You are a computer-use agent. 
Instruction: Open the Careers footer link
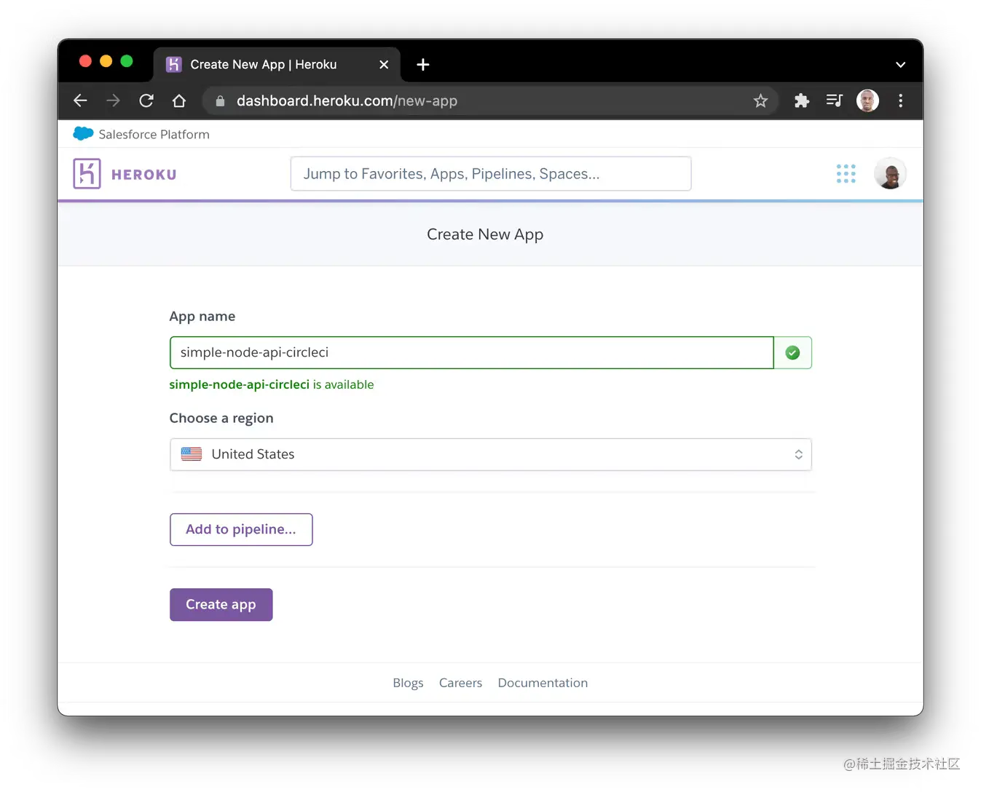[x=460, y=683]
